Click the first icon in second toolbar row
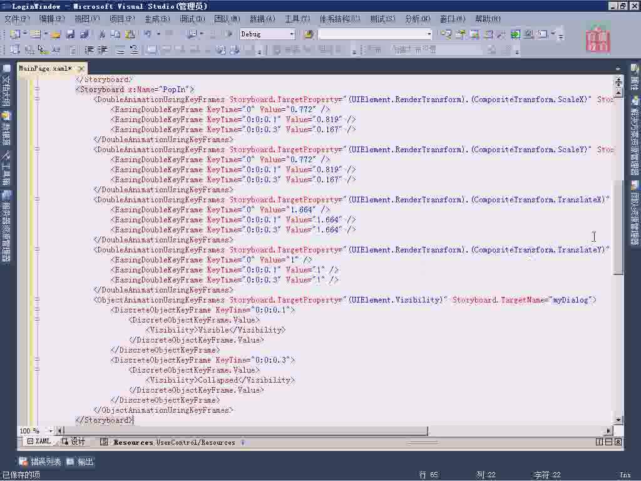Viewport: 641px width, 481px height. click(x=15, y=50)
